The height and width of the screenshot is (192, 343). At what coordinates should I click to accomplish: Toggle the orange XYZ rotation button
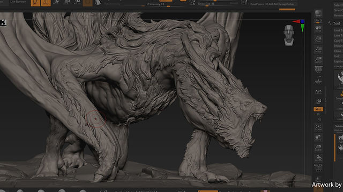[318, 109]
